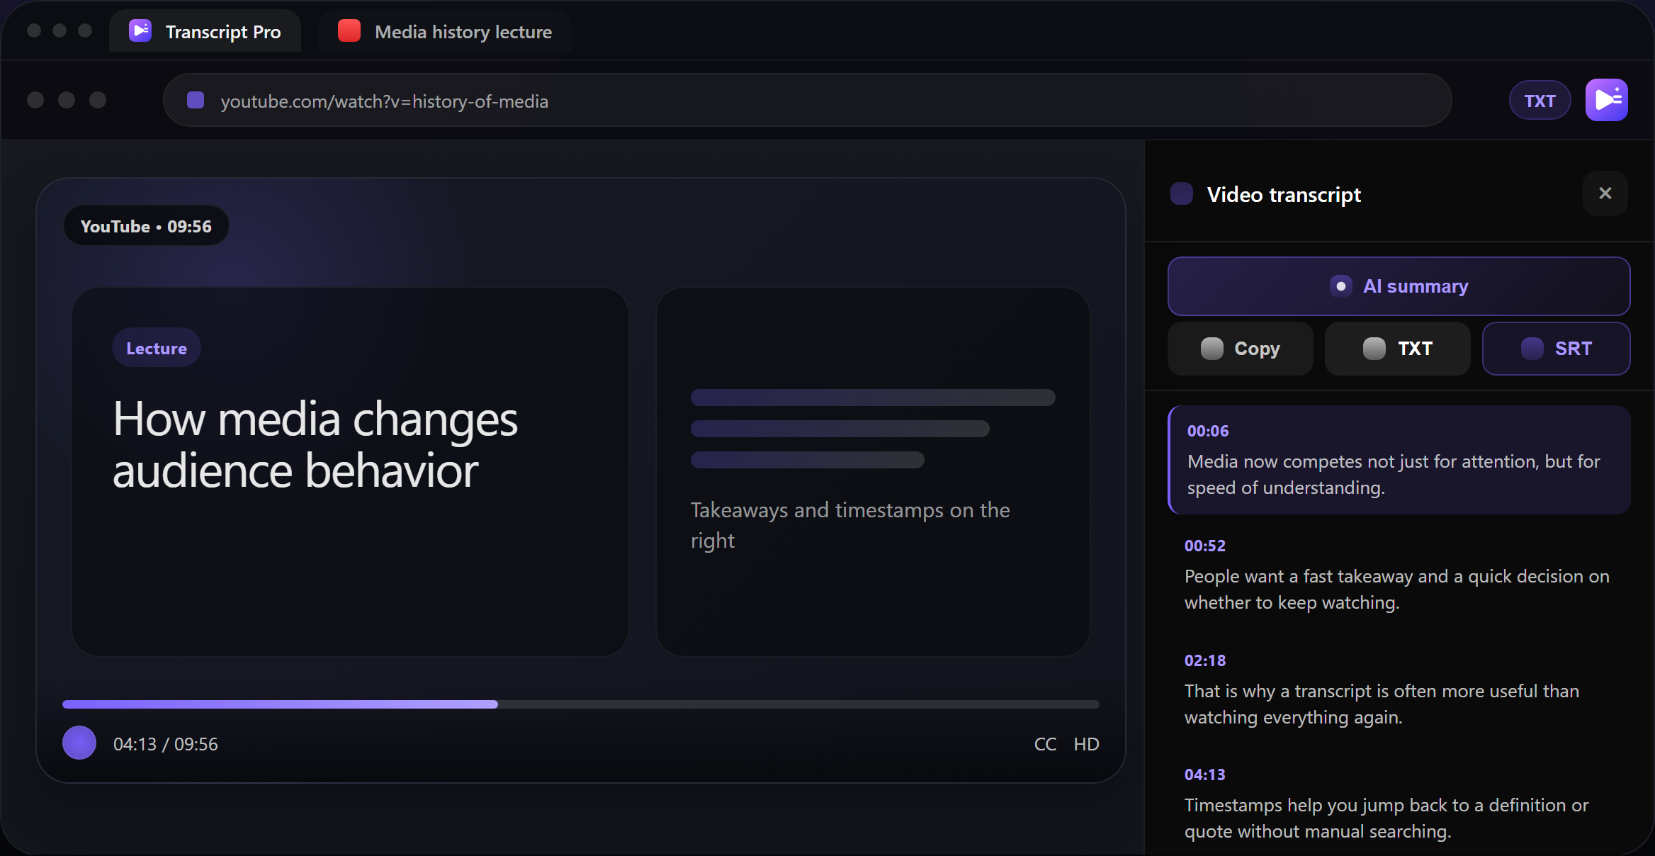
Task: Seek within the video progress bar
Action: pos(581,704)
